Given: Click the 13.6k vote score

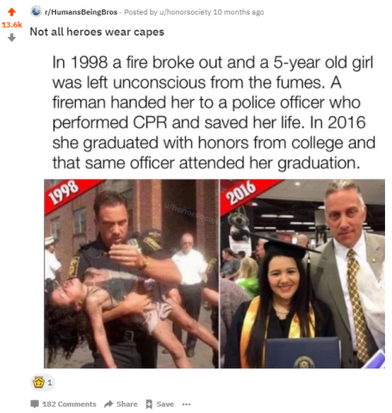Looking at the screenshot, I should coord(12,25).
